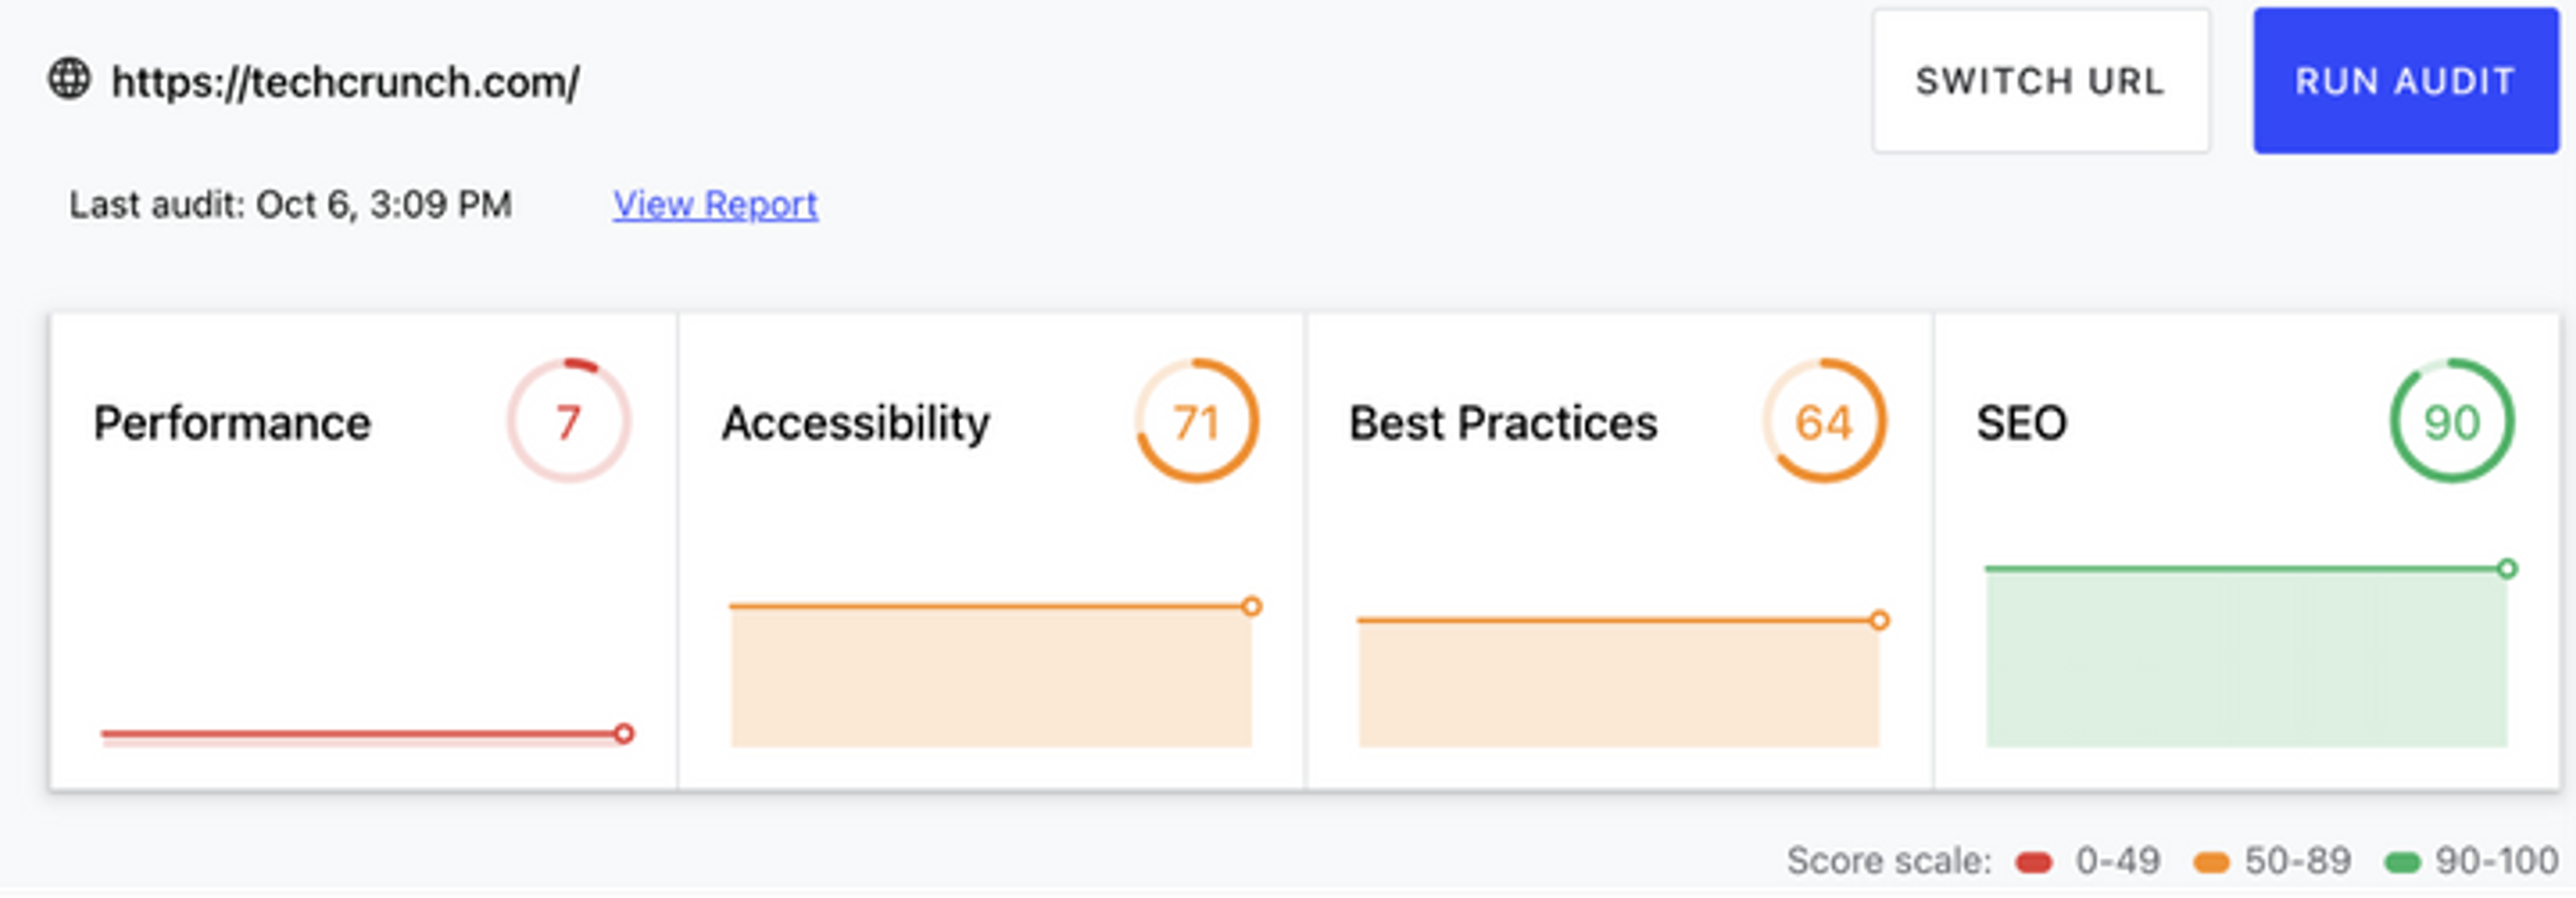Click the SEO trend chart endpoint
2576x898 pixels.
pyautogui.click(x=2506, y=569)
